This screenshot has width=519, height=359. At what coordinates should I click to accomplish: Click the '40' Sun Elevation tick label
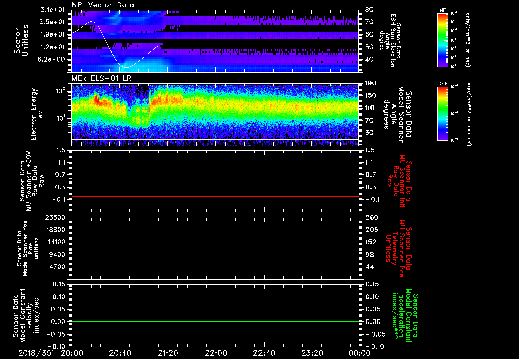click(369, 59)
